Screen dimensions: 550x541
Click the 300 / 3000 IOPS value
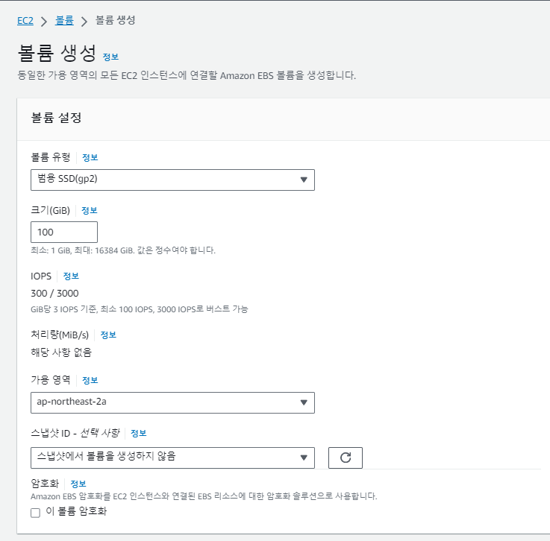[x=54, y=293]
